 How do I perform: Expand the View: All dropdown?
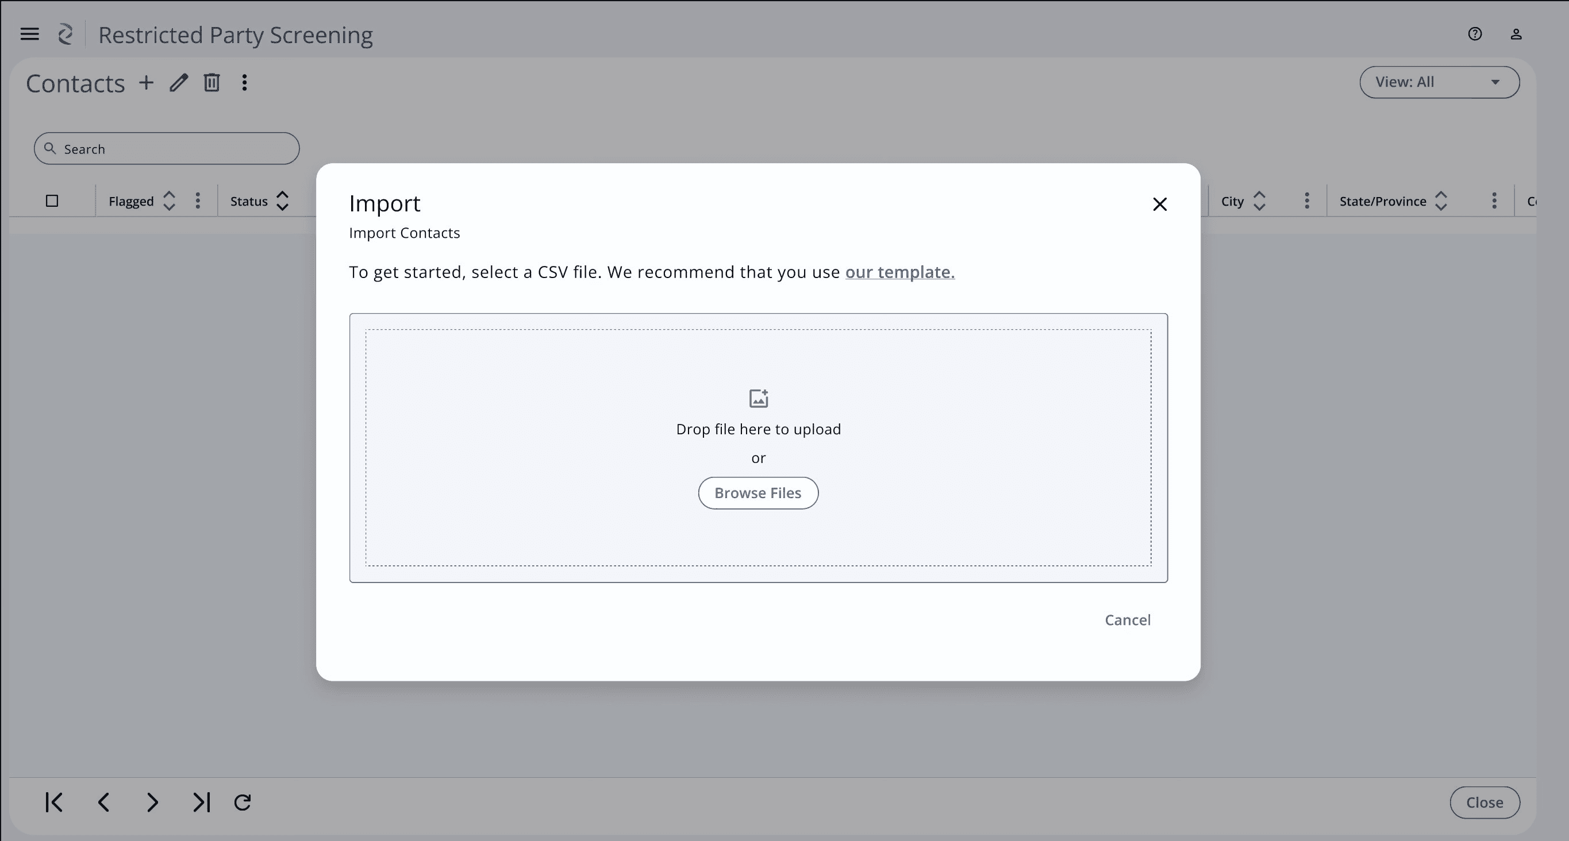coord(1439,82)
